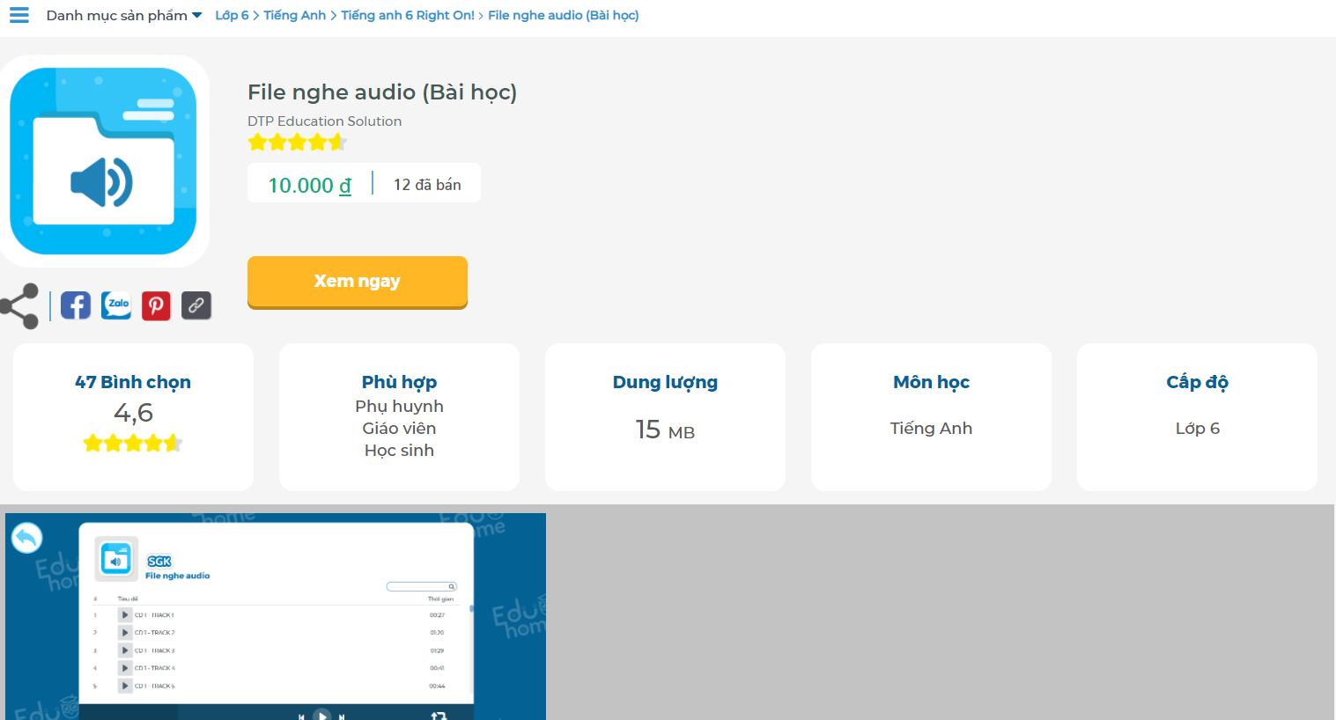Share on Facebook
Viewport: 1336px width, 720px height.
point(76,305)
